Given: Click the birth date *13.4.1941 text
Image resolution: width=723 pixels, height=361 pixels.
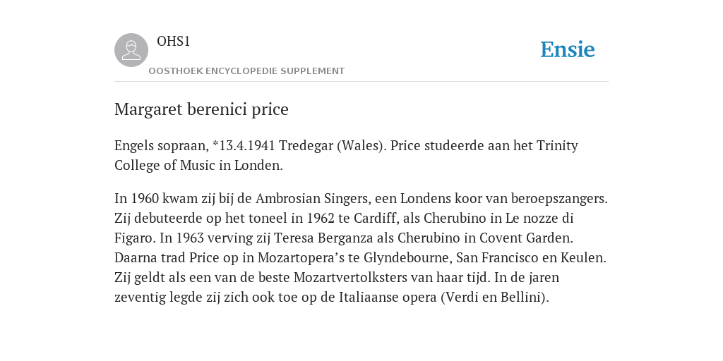Looking at the screenshot, I should 244,145.
